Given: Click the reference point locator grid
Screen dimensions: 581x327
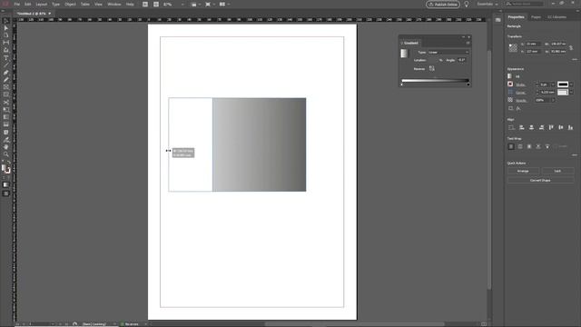Looking at the screenshot, I should point(513,48).
